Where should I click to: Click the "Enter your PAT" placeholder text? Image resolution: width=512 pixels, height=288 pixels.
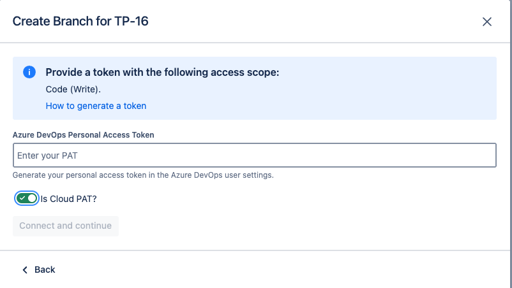point(47,155)
